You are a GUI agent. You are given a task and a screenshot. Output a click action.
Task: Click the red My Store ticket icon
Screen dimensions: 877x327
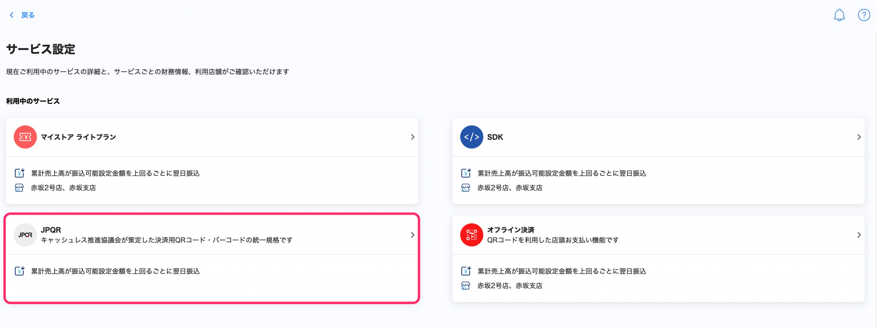coord(25,137)
